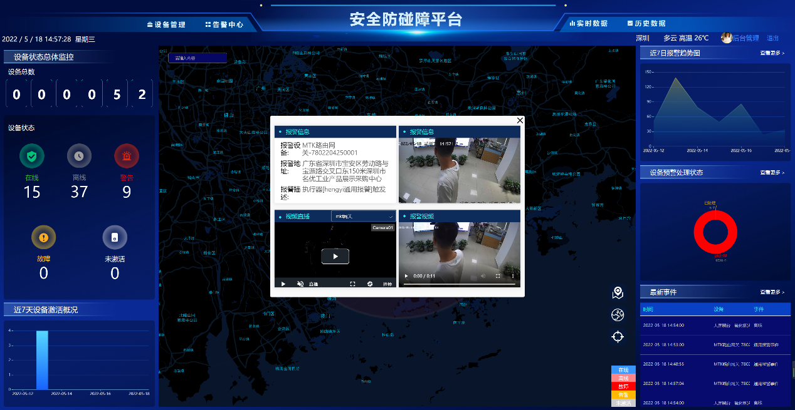The width and height of the screenshot is (795, 410).
Task: Click the live video toolbar's rightmost text button
Action: 388,284
